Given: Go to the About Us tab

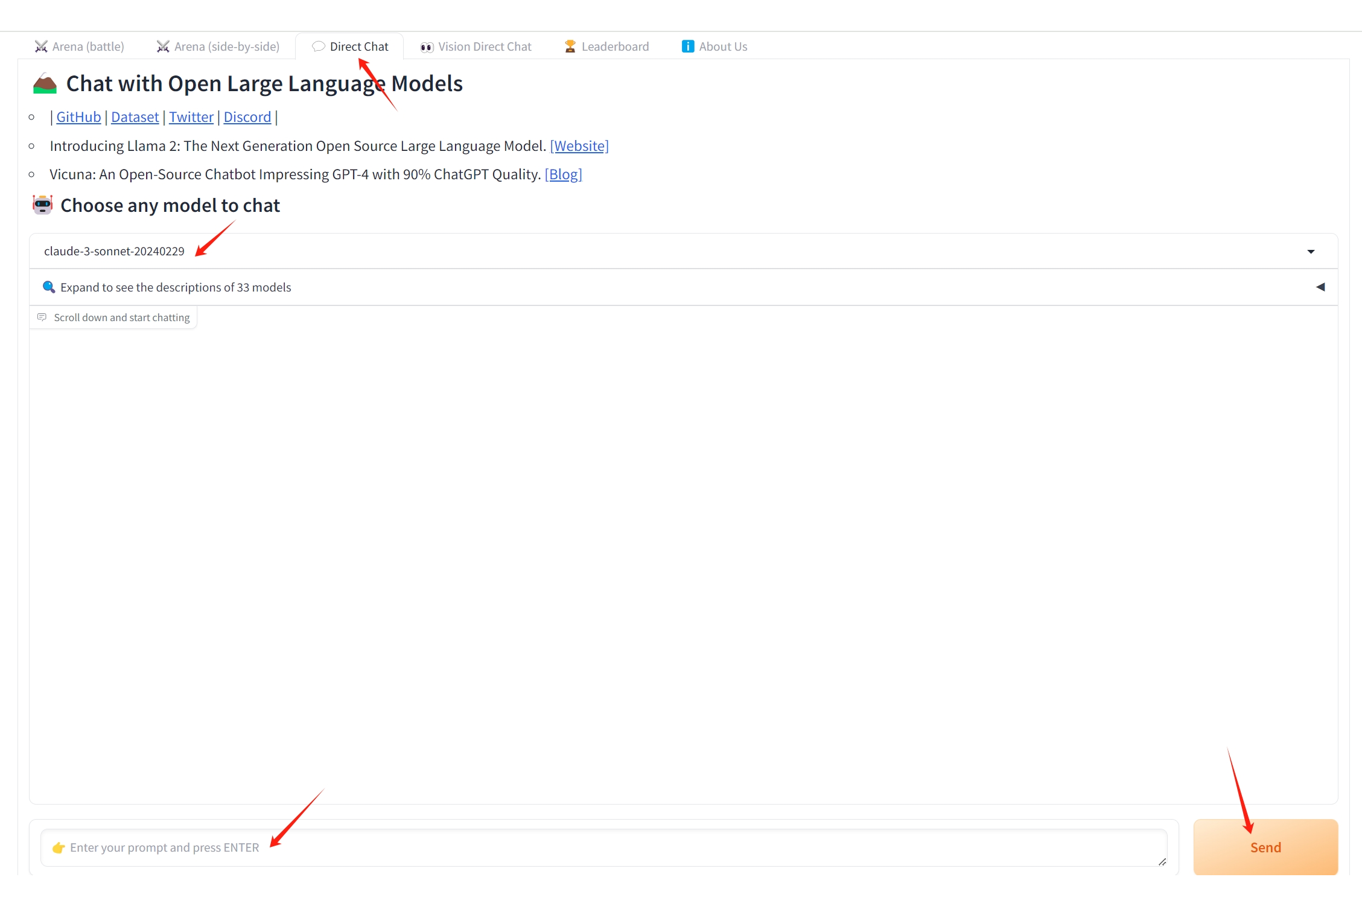Looking at the screenshot, I should pos(722,46).
